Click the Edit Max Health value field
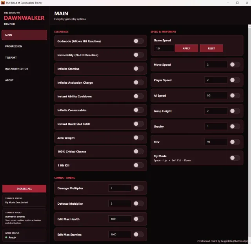Viewport: 251px width, 244px height. [120, 219]
